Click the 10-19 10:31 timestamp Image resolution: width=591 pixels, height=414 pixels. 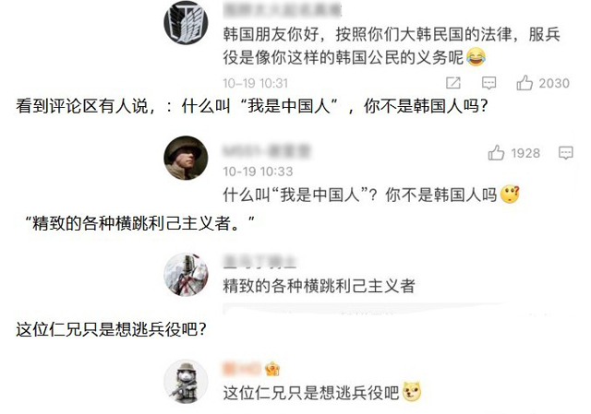point(255,83)
